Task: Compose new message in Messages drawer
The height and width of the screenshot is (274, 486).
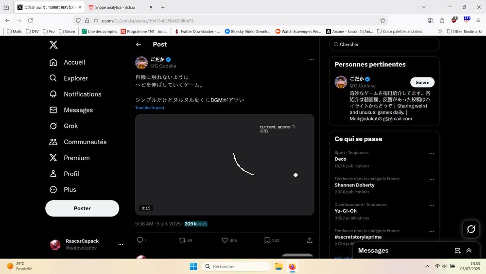Action: click(457, 251)
